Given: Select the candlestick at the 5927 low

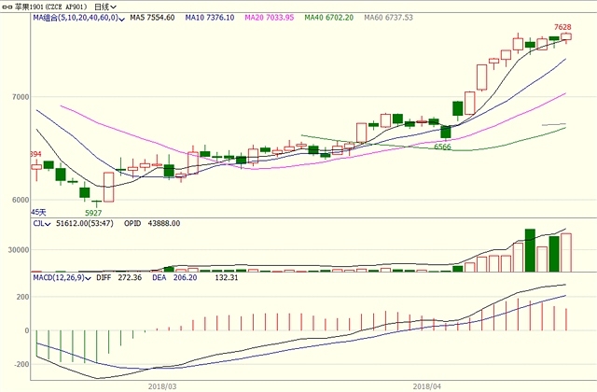Looking at the screenshot, I should click(97, 202).
